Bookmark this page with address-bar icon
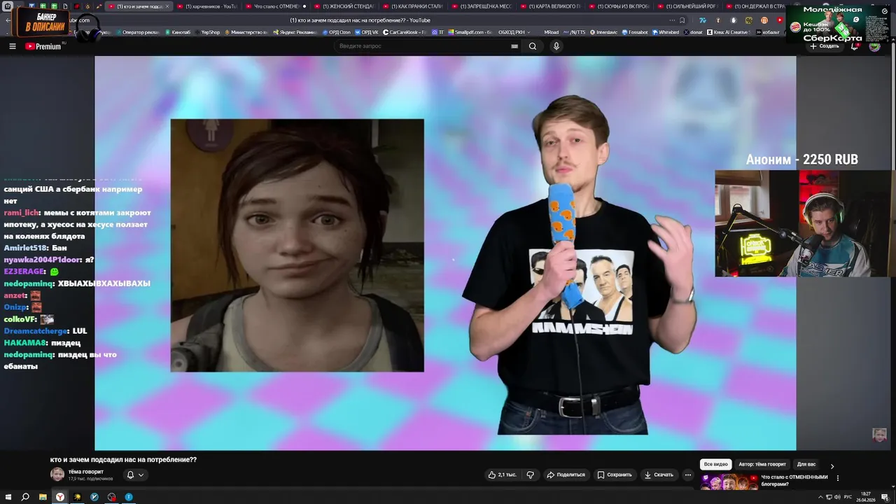The height and width of the screenshot is (504, 896). point(682,20)
